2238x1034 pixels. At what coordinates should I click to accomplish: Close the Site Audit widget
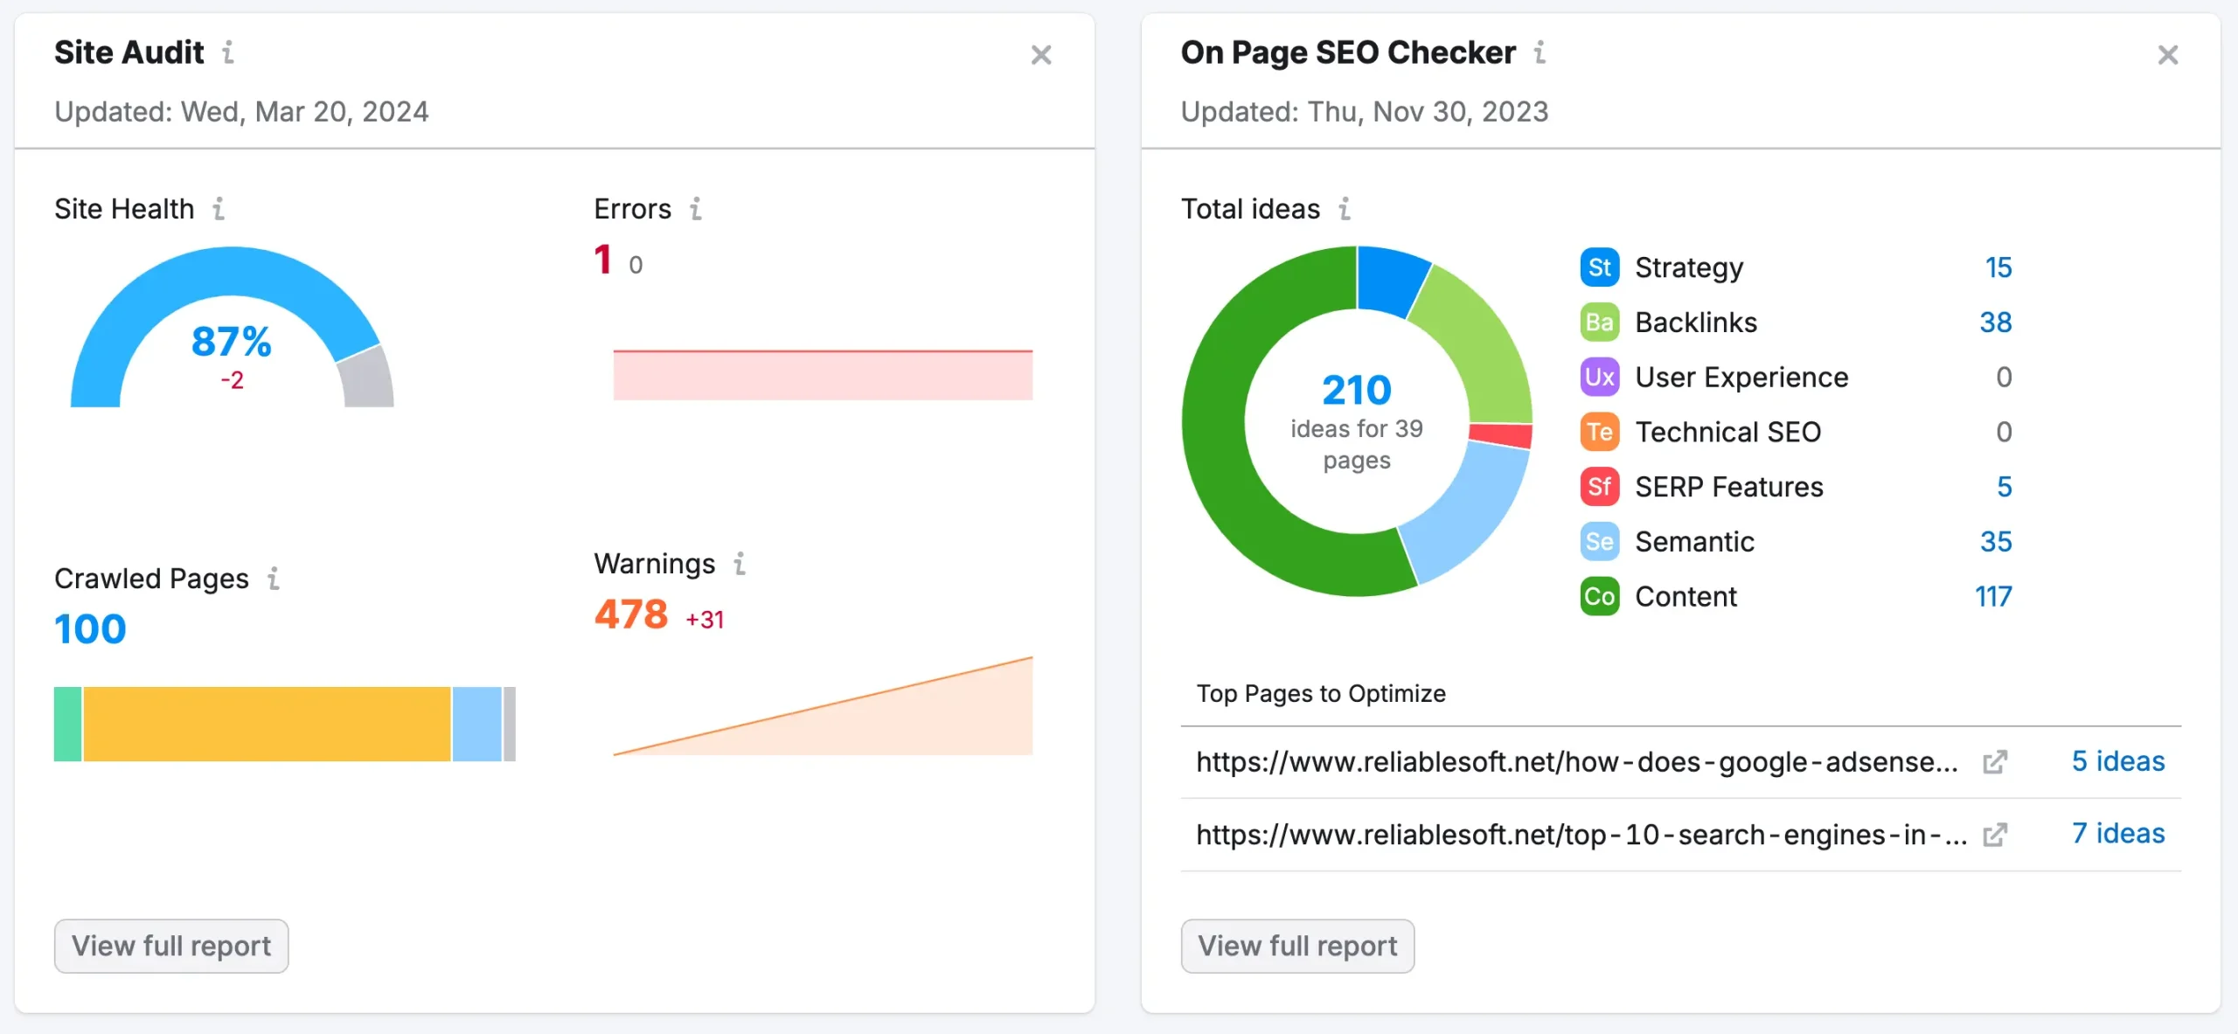point(1040,55)
